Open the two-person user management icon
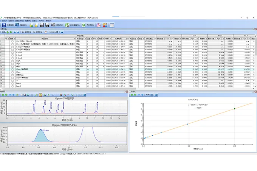 [x=105, y=25]
